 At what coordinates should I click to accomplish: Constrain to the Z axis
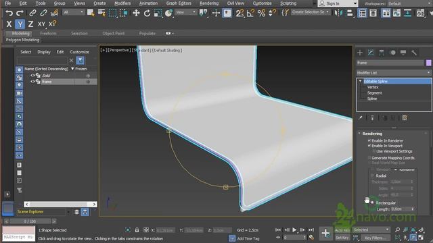point(30,24)
